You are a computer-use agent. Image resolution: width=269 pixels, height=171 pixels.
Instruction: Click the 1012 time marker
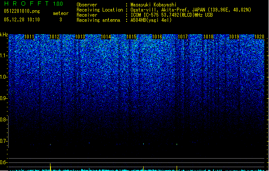coord(54,37)
